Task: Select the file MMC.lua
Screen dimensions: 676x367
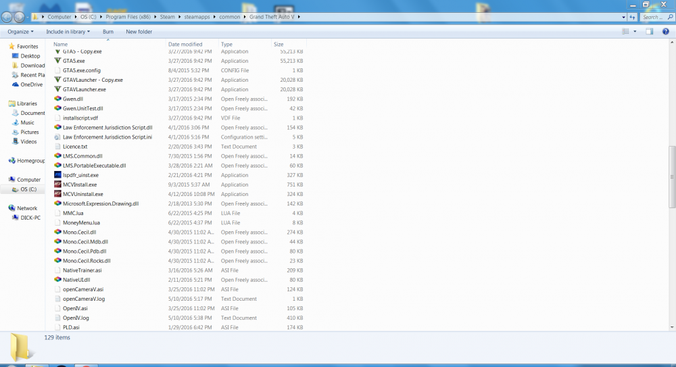Action: (73, 213)
